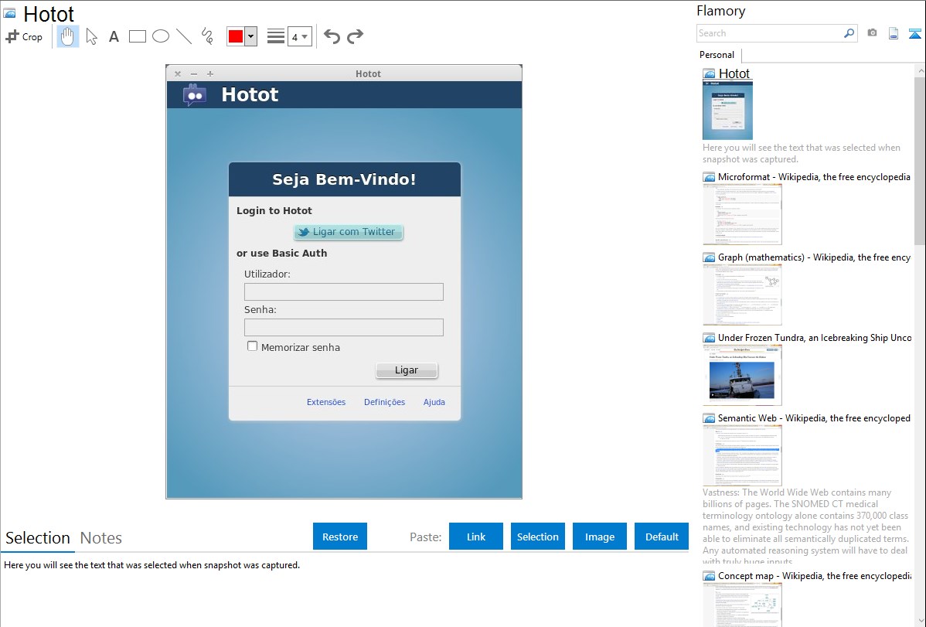Click the Semantic Web snapshot thumbnail
The image size is (926, 627).
click(742, 455)
